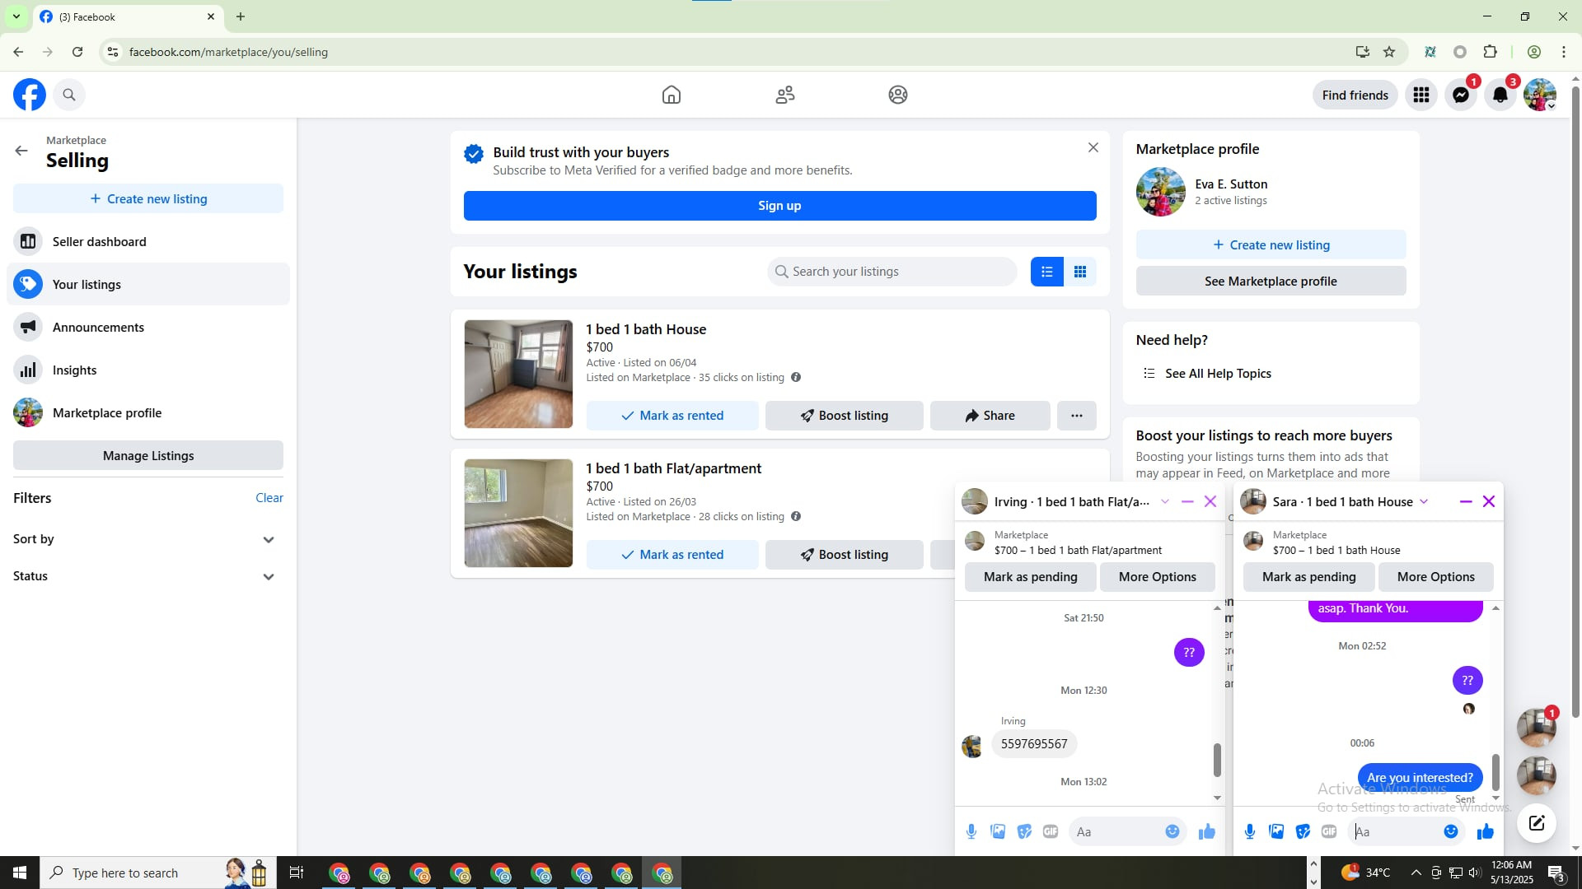Send a like in Irving chat
Screen dimensions: 1582x889
[1207, 832]
